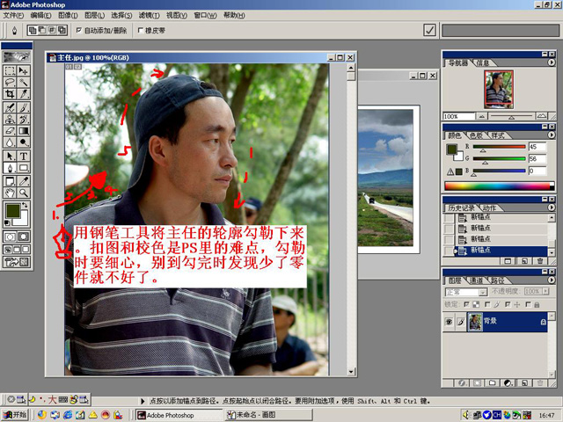Toggle 橡皮带 checkbox

141,30
